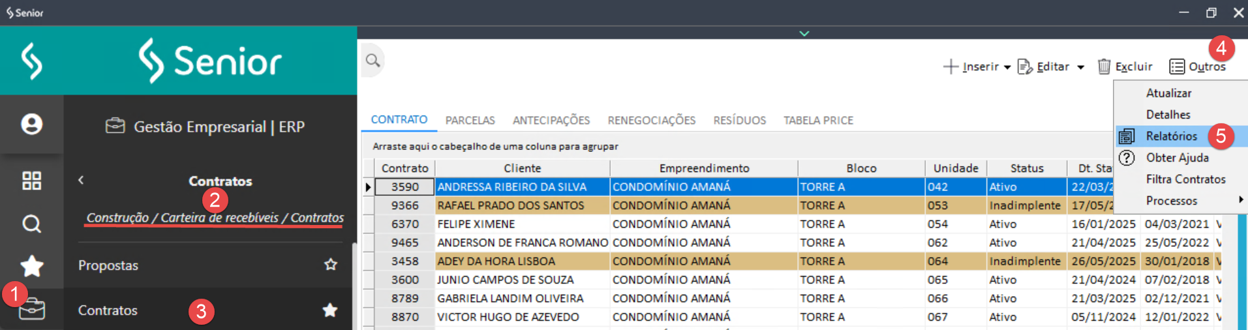Viewport: 1248px width, 330px height.
Task: Sort by the Status column header
Action: click(1027, 168)
